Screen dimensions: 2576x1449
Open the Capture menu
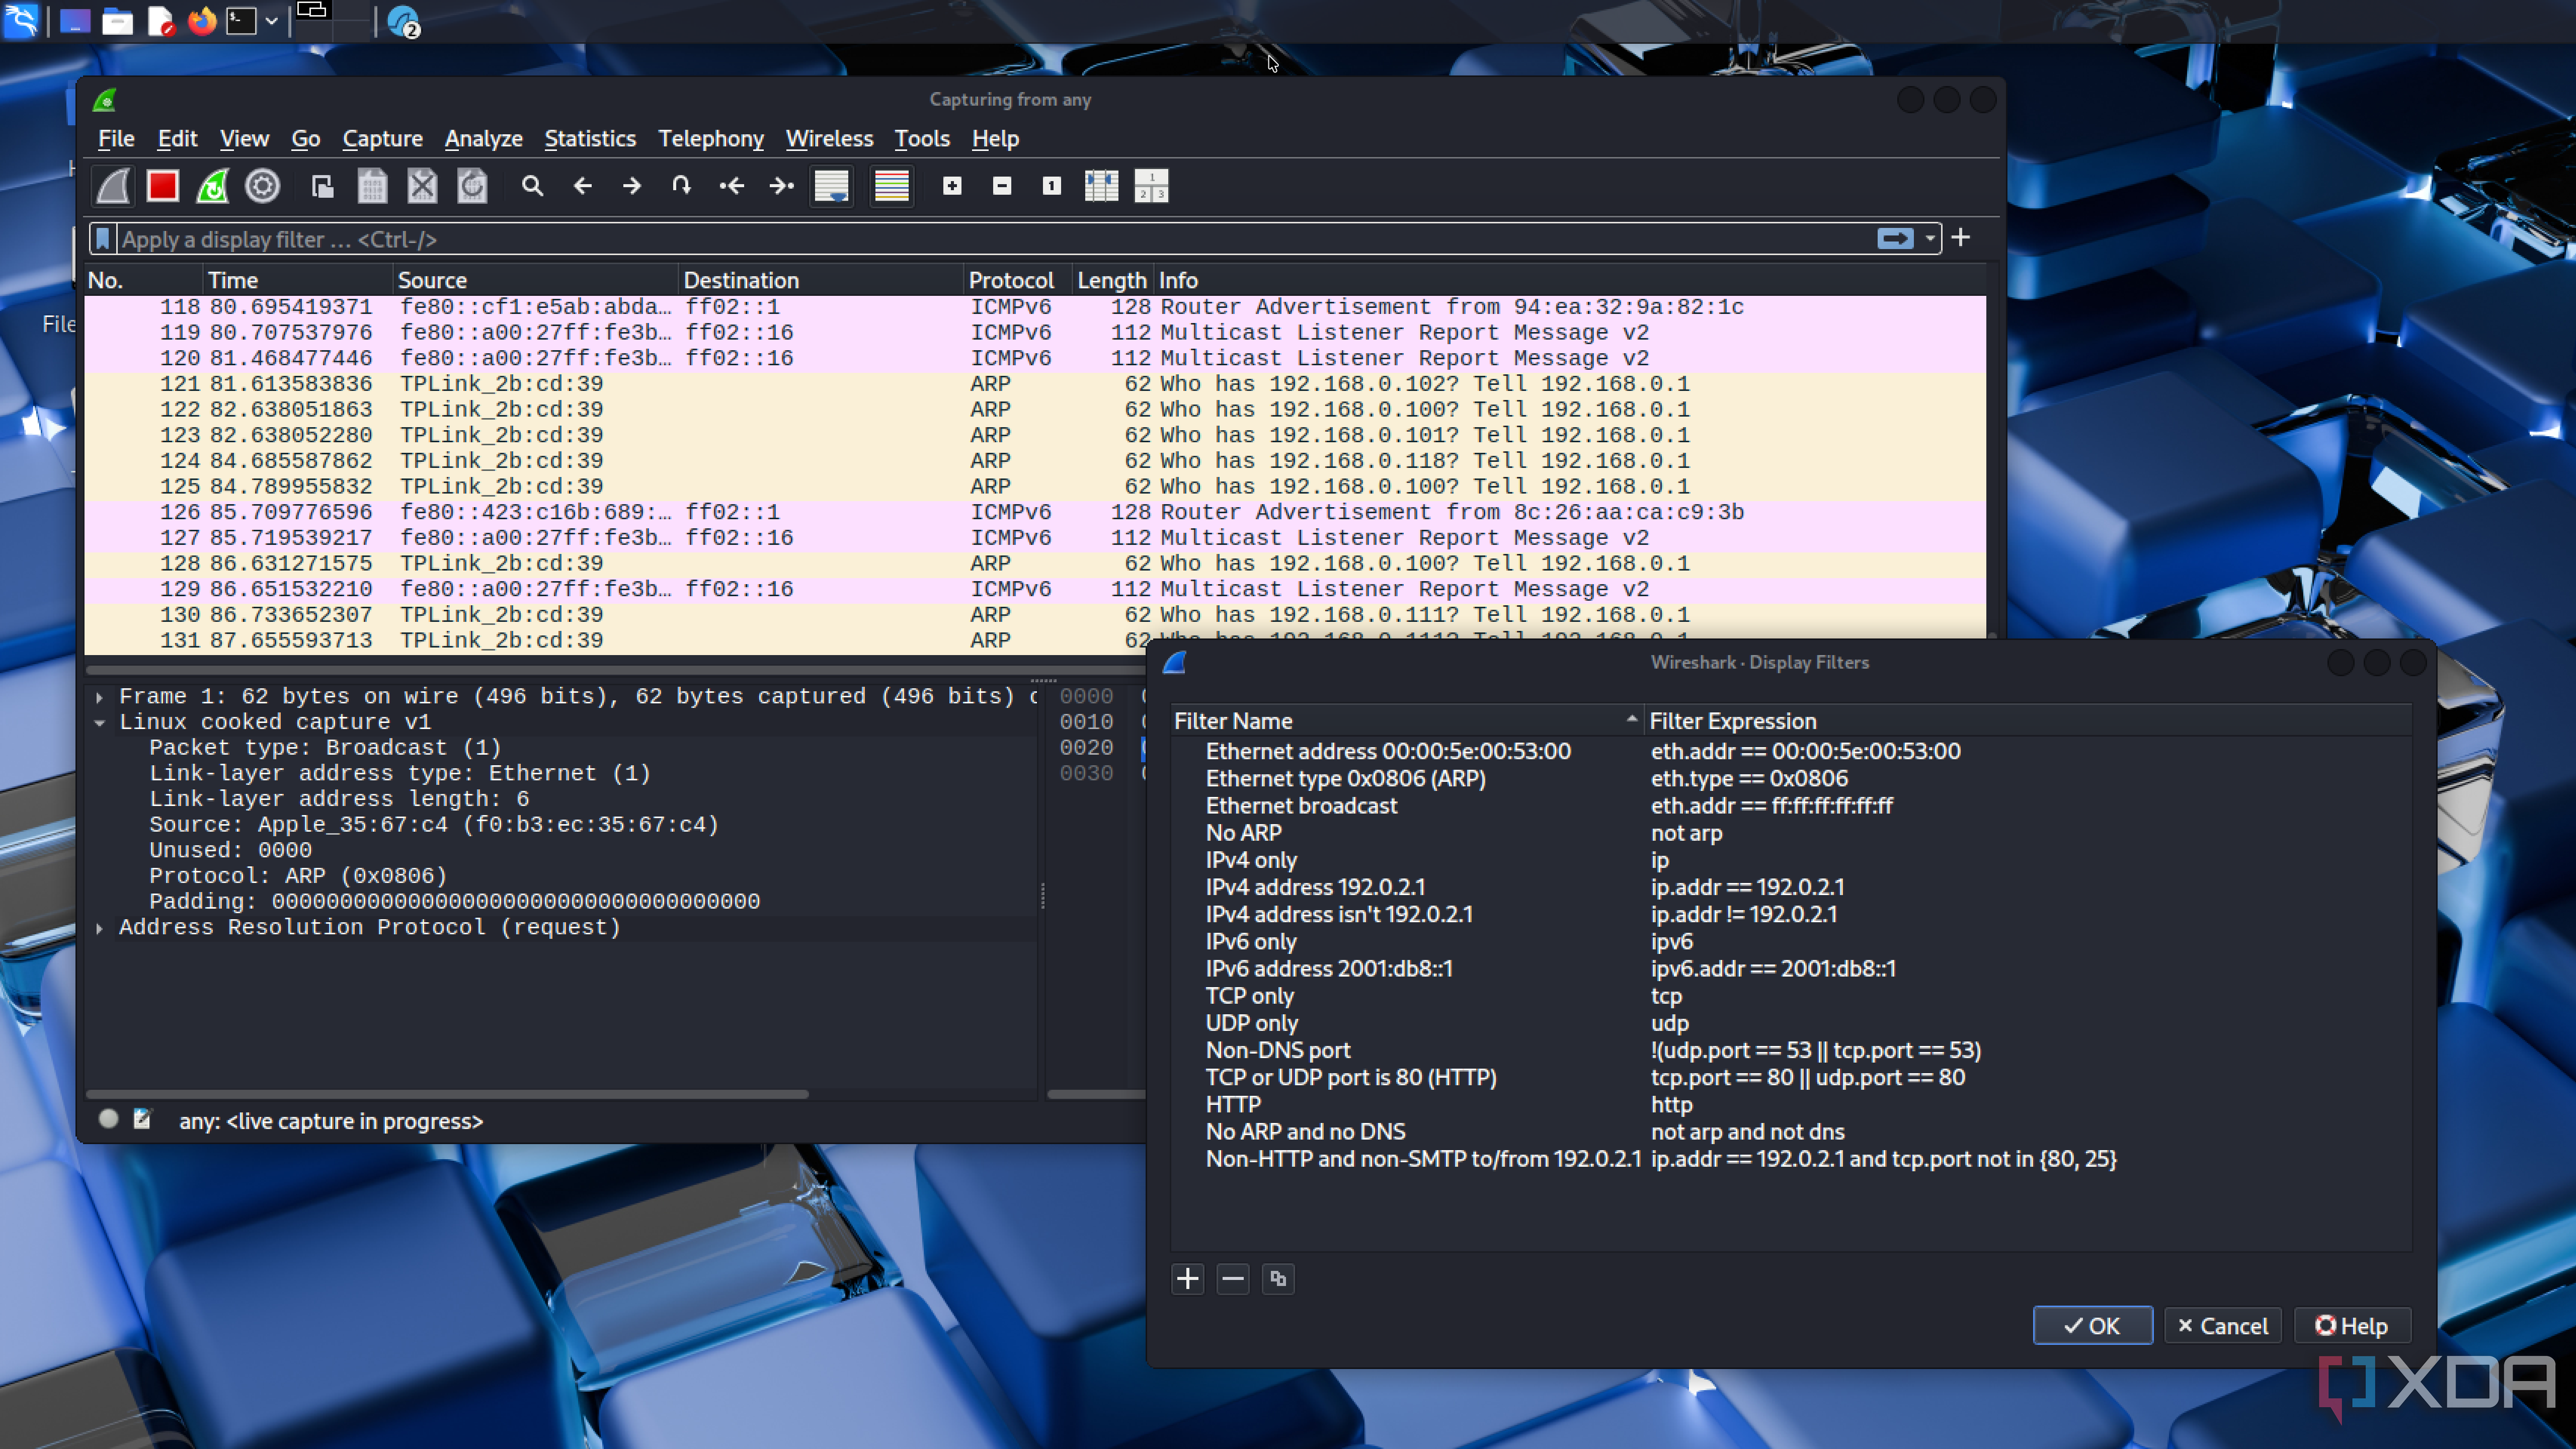(x=383, y=139)
